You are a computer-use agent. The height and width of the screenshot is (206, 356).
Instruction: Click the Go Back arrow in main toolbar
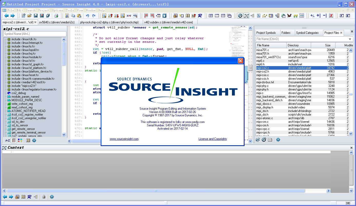tap(6, 16)
